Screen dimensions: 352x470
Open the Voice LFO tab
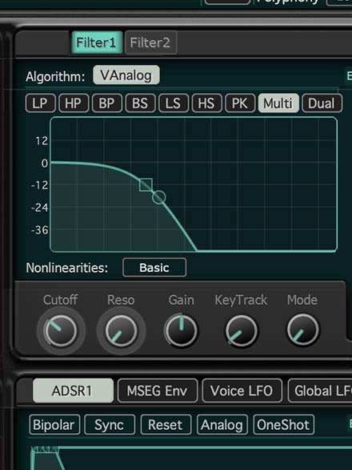point(242,391)
